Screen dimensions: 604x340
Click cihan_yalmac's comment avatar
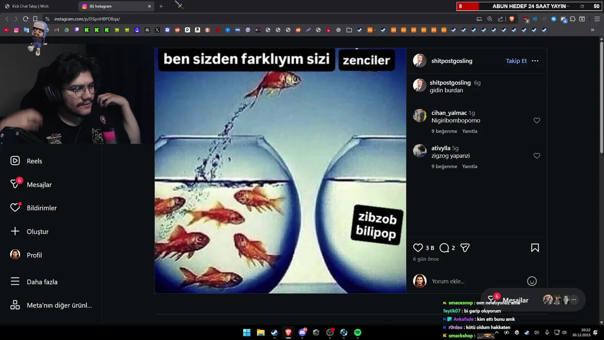(419, 116)
